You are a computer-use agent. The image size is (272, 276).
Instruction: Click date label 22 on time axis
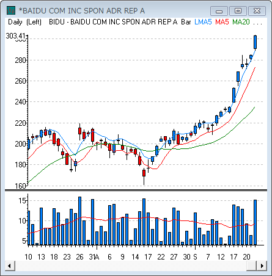click(x=161, y=257)
